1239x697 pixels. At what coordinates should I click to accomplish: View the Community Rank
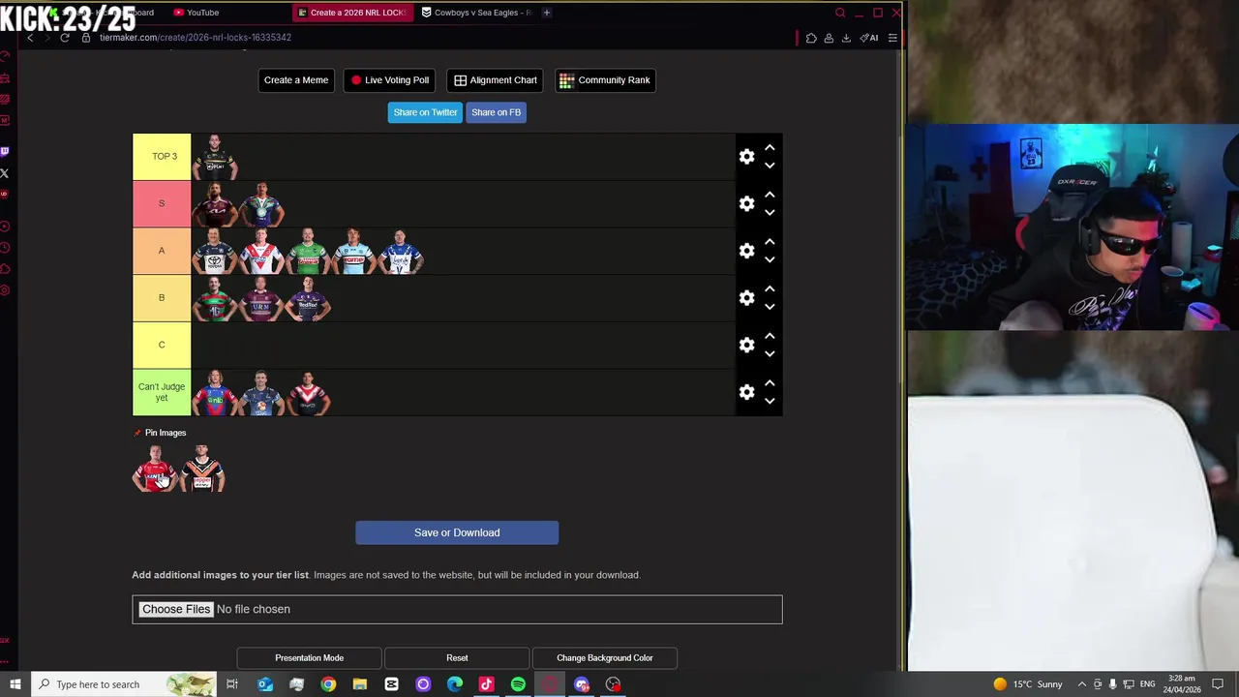point(605,80)
